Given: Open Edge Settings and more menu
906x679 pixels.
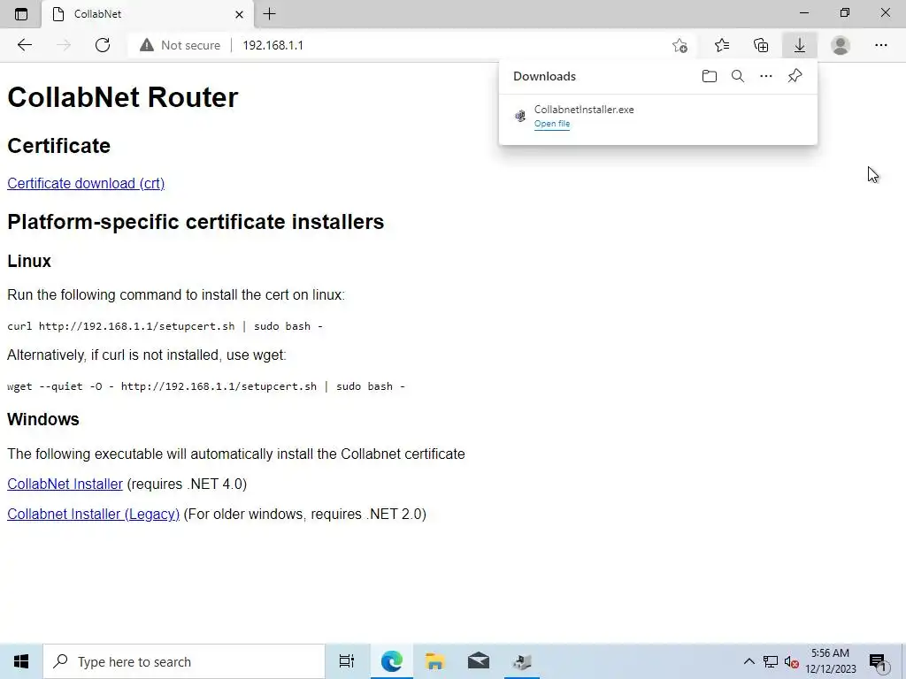Looking at the screenshot, I should (x=880, y=45).
